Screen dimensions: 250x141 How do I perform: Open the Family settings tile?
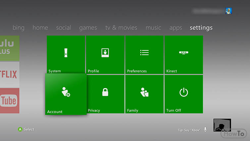click(x=144, y=94)
